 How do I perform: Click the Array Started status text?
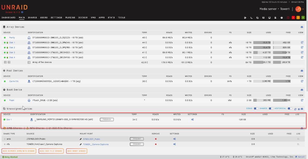[10, 157]
